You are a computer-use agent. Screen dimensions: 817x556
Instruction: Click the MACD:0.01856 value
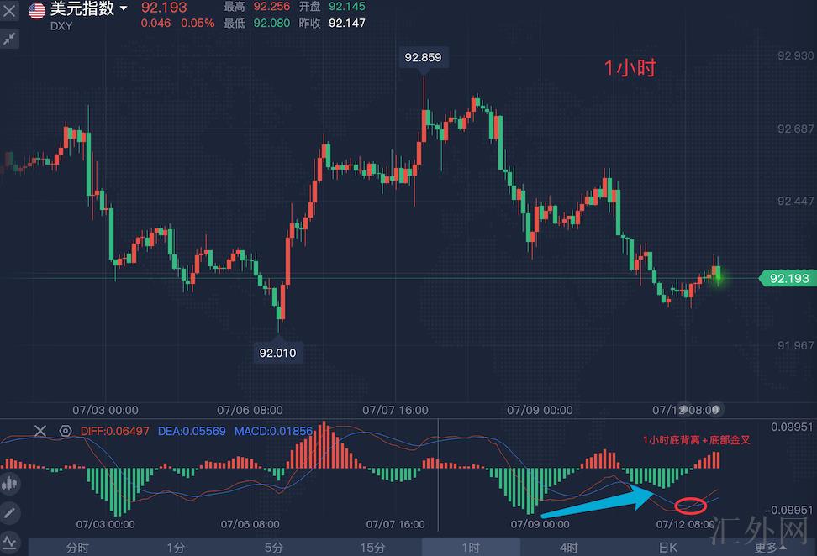tap(273, 431)
